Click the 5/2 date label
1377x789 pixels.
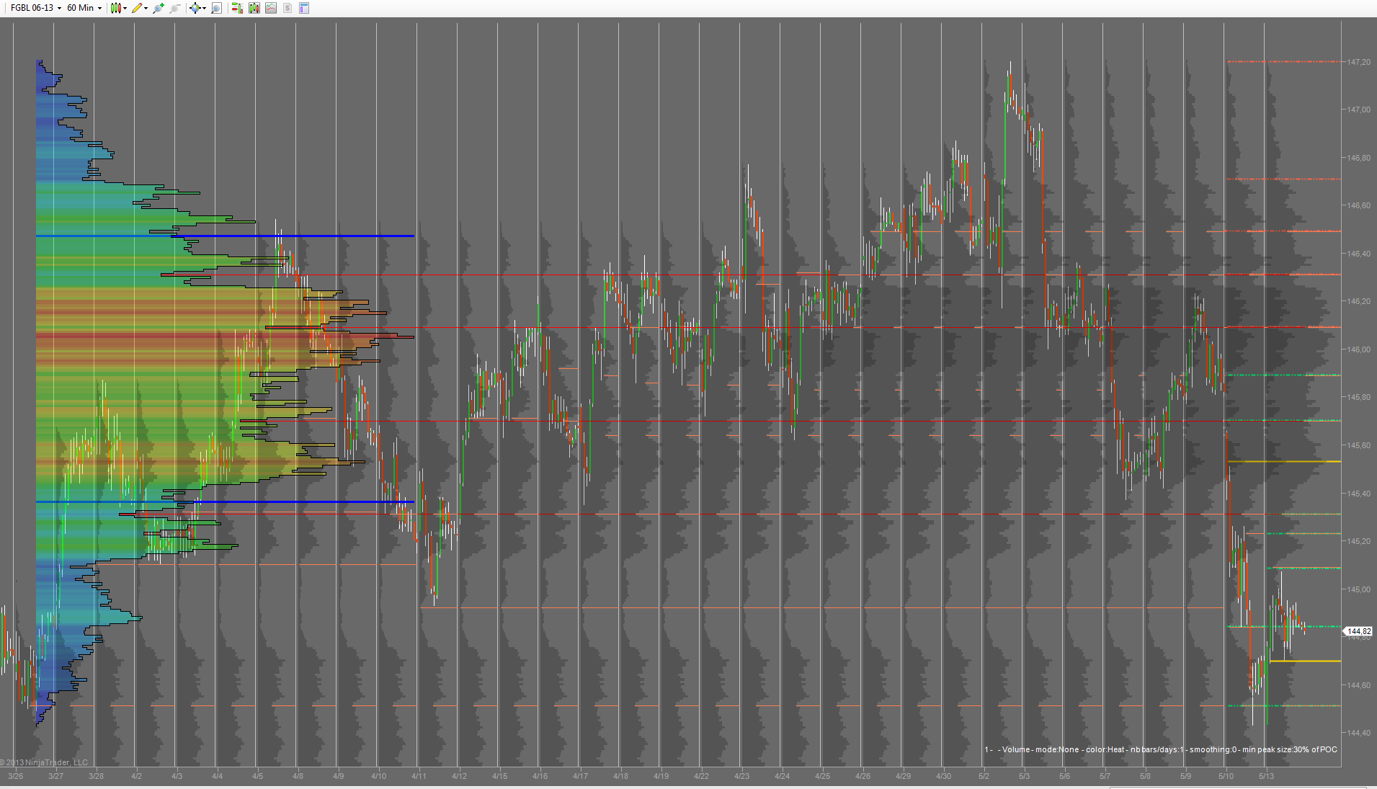pyautogui.click(x=984, y=776)
